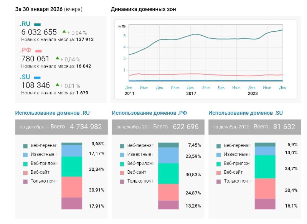Select the .РФ zone section label

(26, 49)
